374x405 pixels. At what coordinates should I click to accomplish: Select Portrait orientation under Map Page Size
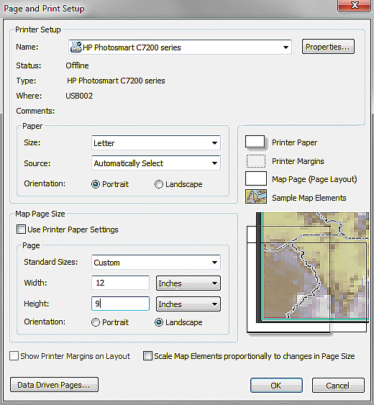(x=96, y=322)
